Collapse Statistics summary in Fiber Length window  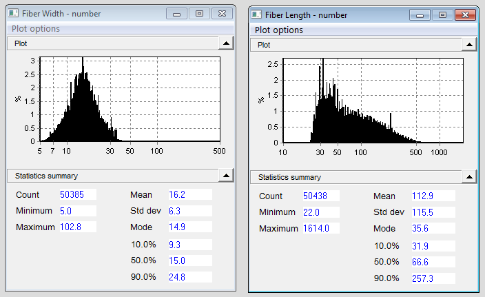468,177
